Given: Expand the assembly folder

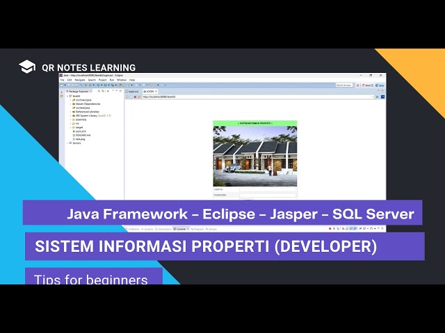Looking at the screenshot, I should 71,120.
